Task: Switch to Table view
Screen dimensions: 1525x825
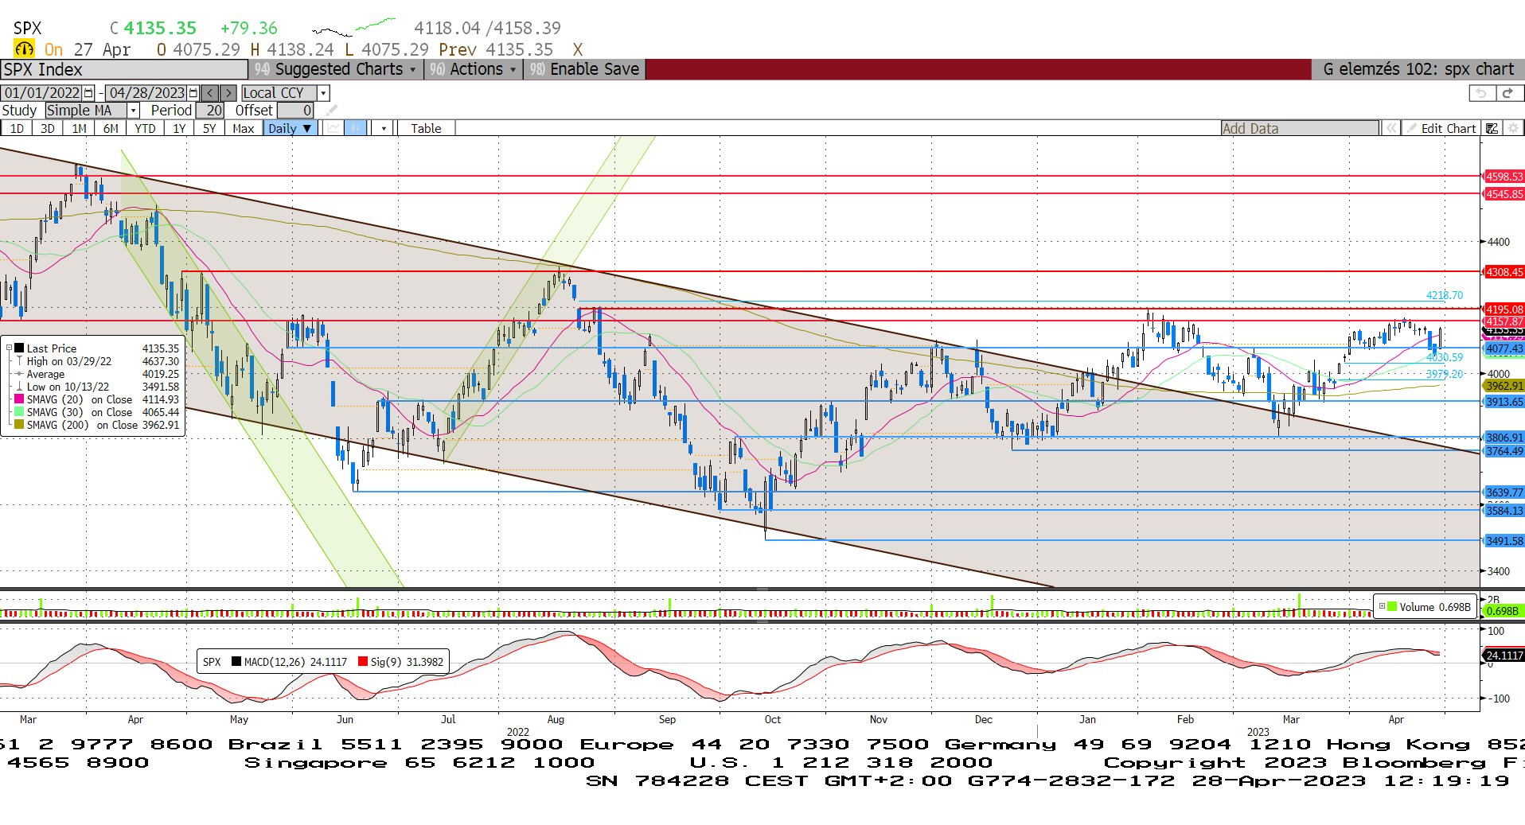Action: pos(426,128)
